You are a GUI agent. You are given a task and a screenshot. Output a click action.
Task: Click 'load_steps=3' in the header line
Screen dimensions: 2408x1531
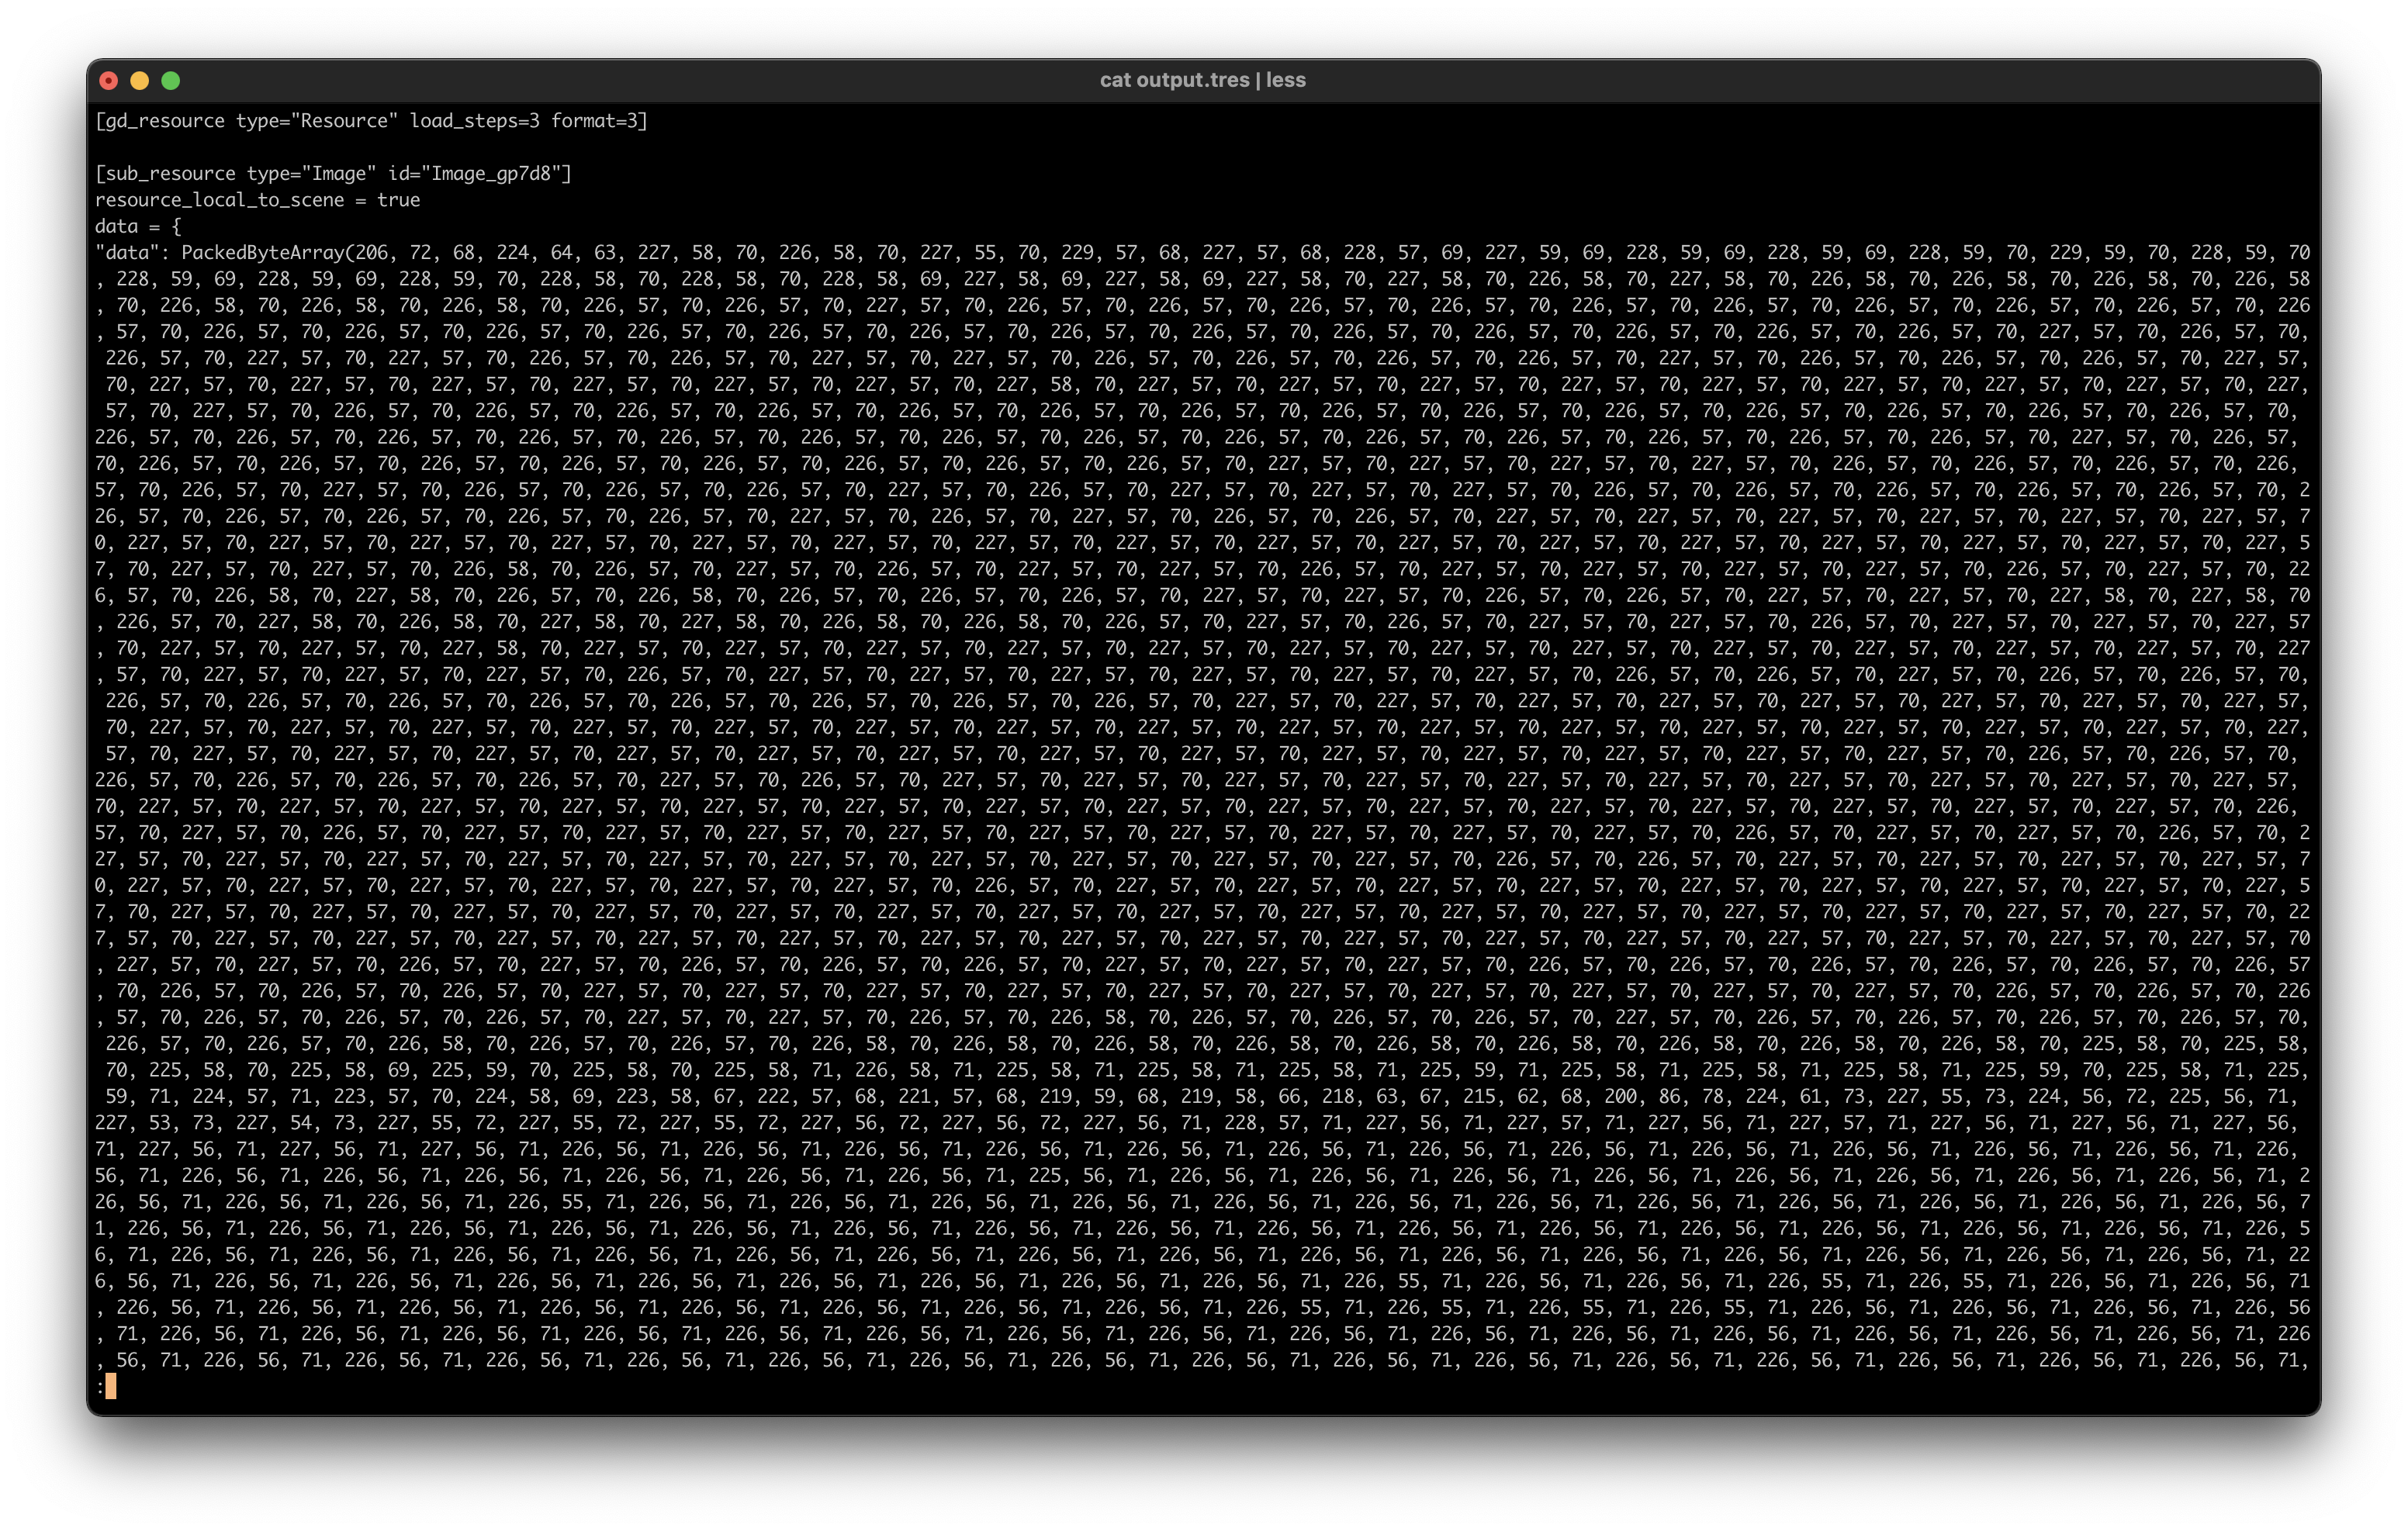pyautogui.click(x=474, y=121)
